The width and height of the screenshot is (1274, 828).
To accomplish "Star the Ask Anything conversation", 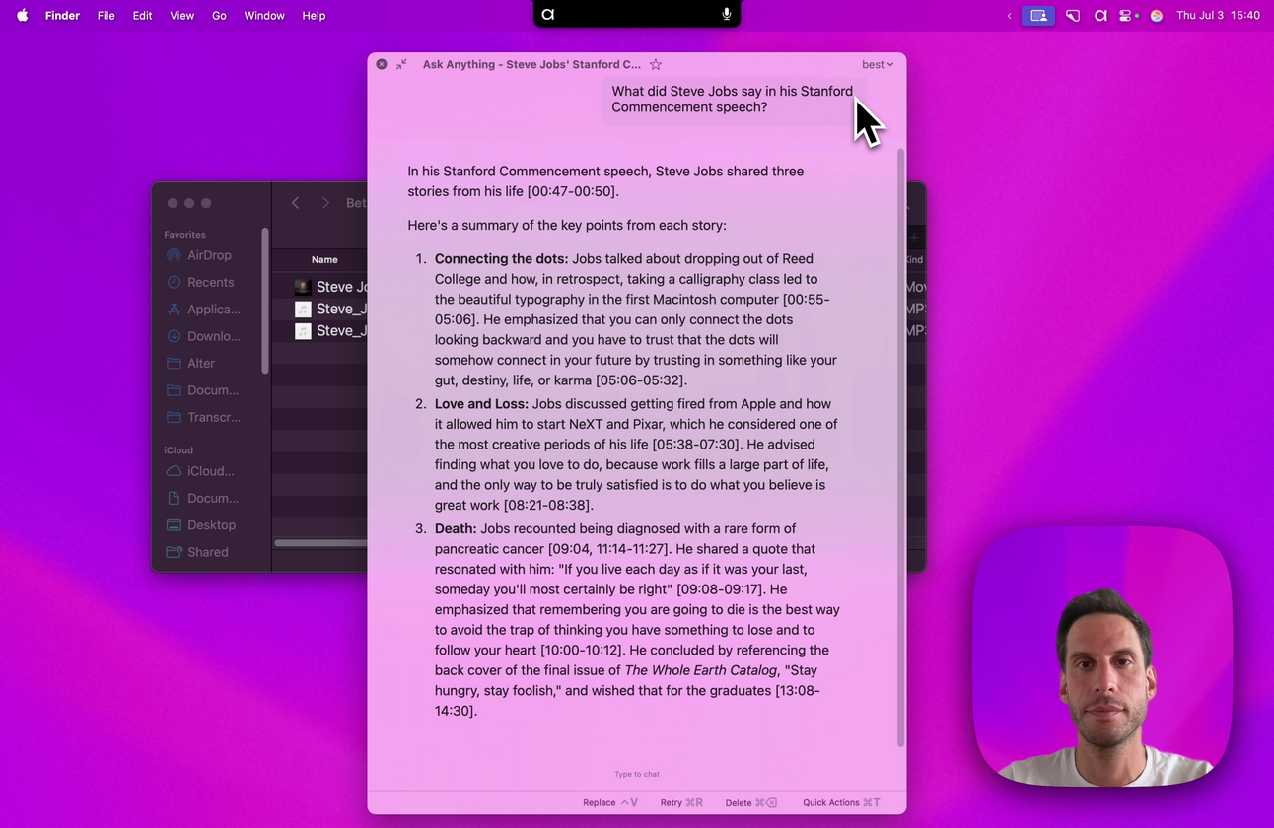I will (x=656, y=64).
